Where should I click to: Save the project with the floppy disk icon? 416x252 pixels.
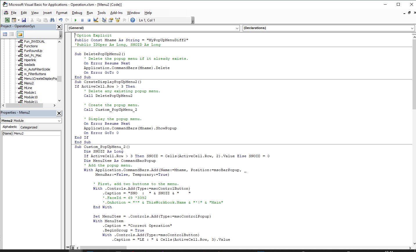click(24, 20)
